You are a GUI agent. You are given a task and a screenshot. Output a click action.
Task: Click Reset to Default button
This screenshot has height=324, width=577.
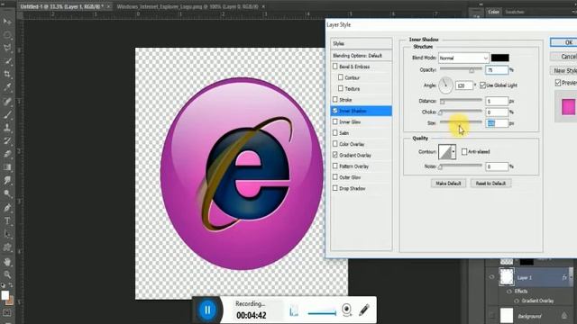click(x=490, y=184)
